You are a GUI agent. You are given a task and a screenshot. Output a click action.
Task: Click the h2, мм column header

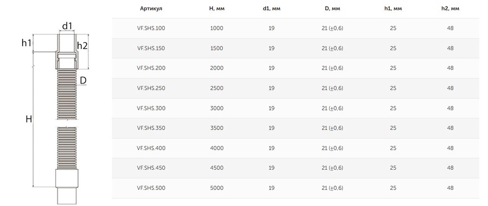coord(451,9)
